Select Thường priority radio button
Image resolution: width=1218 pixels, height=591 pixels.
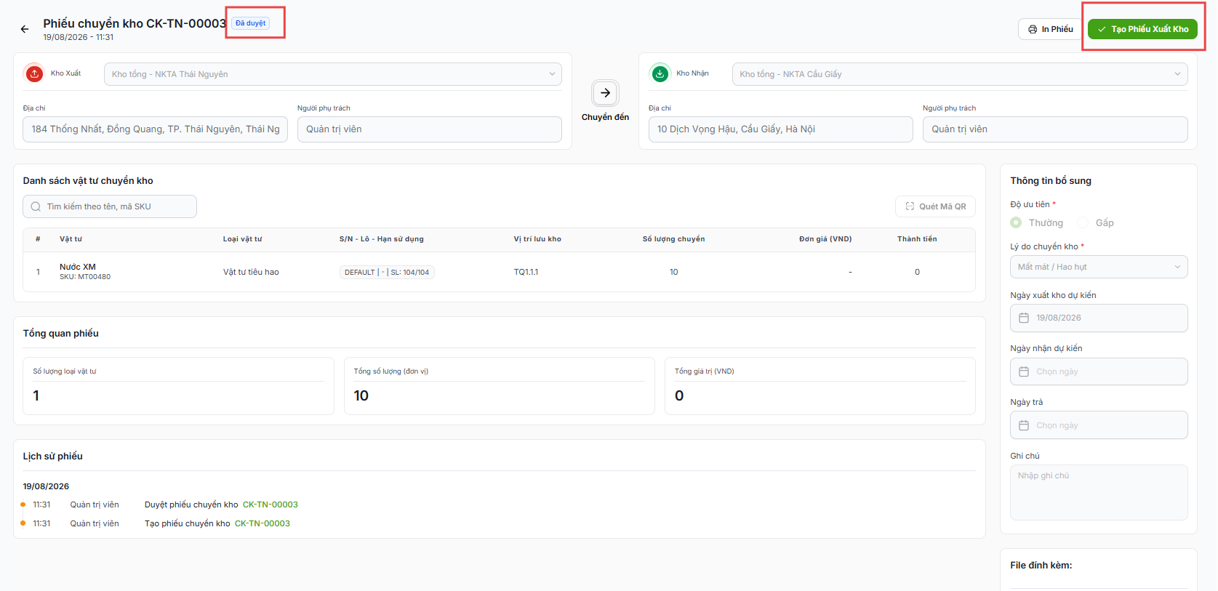pos(1016,222)
